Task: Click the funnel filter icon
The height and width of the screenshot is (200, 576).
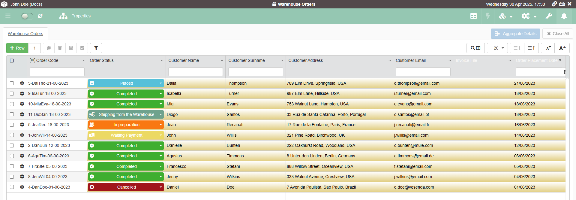Action: click(x=96, y=48)
